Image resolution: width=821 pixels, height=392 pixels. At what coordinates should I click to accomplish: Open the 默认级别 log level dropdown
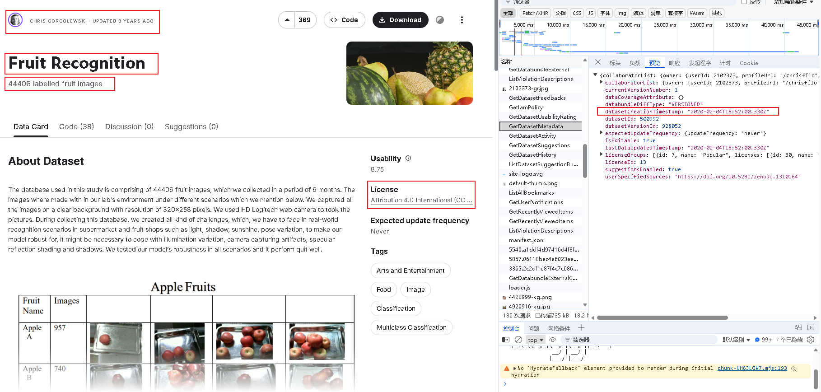tap(736, 340)
